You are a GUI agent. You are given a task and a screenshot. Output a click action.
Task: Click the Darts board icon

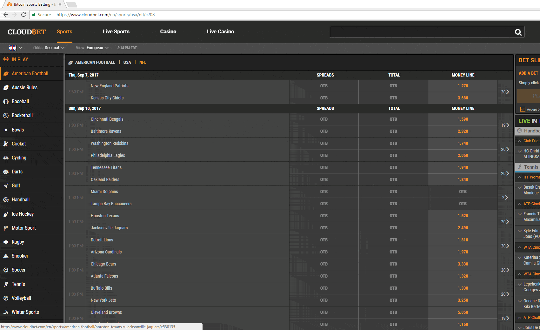click(x=6, y=172)
